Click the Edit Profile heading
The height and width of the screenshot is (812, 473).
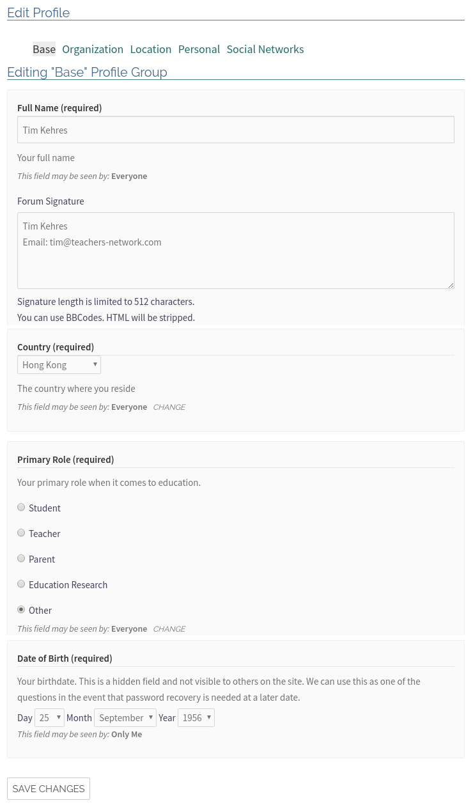(x=38, y=13)
